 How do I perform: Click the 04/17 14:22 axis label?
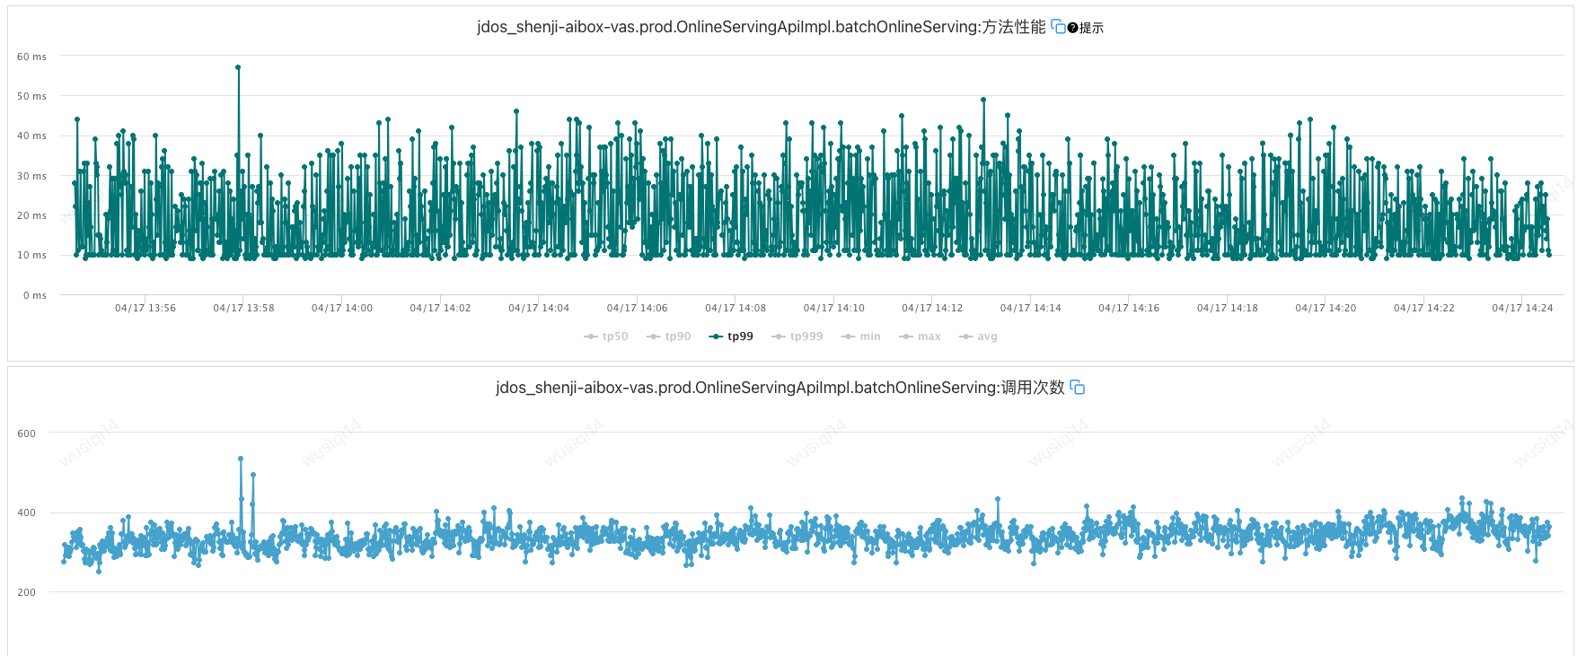click(1424, 308)
